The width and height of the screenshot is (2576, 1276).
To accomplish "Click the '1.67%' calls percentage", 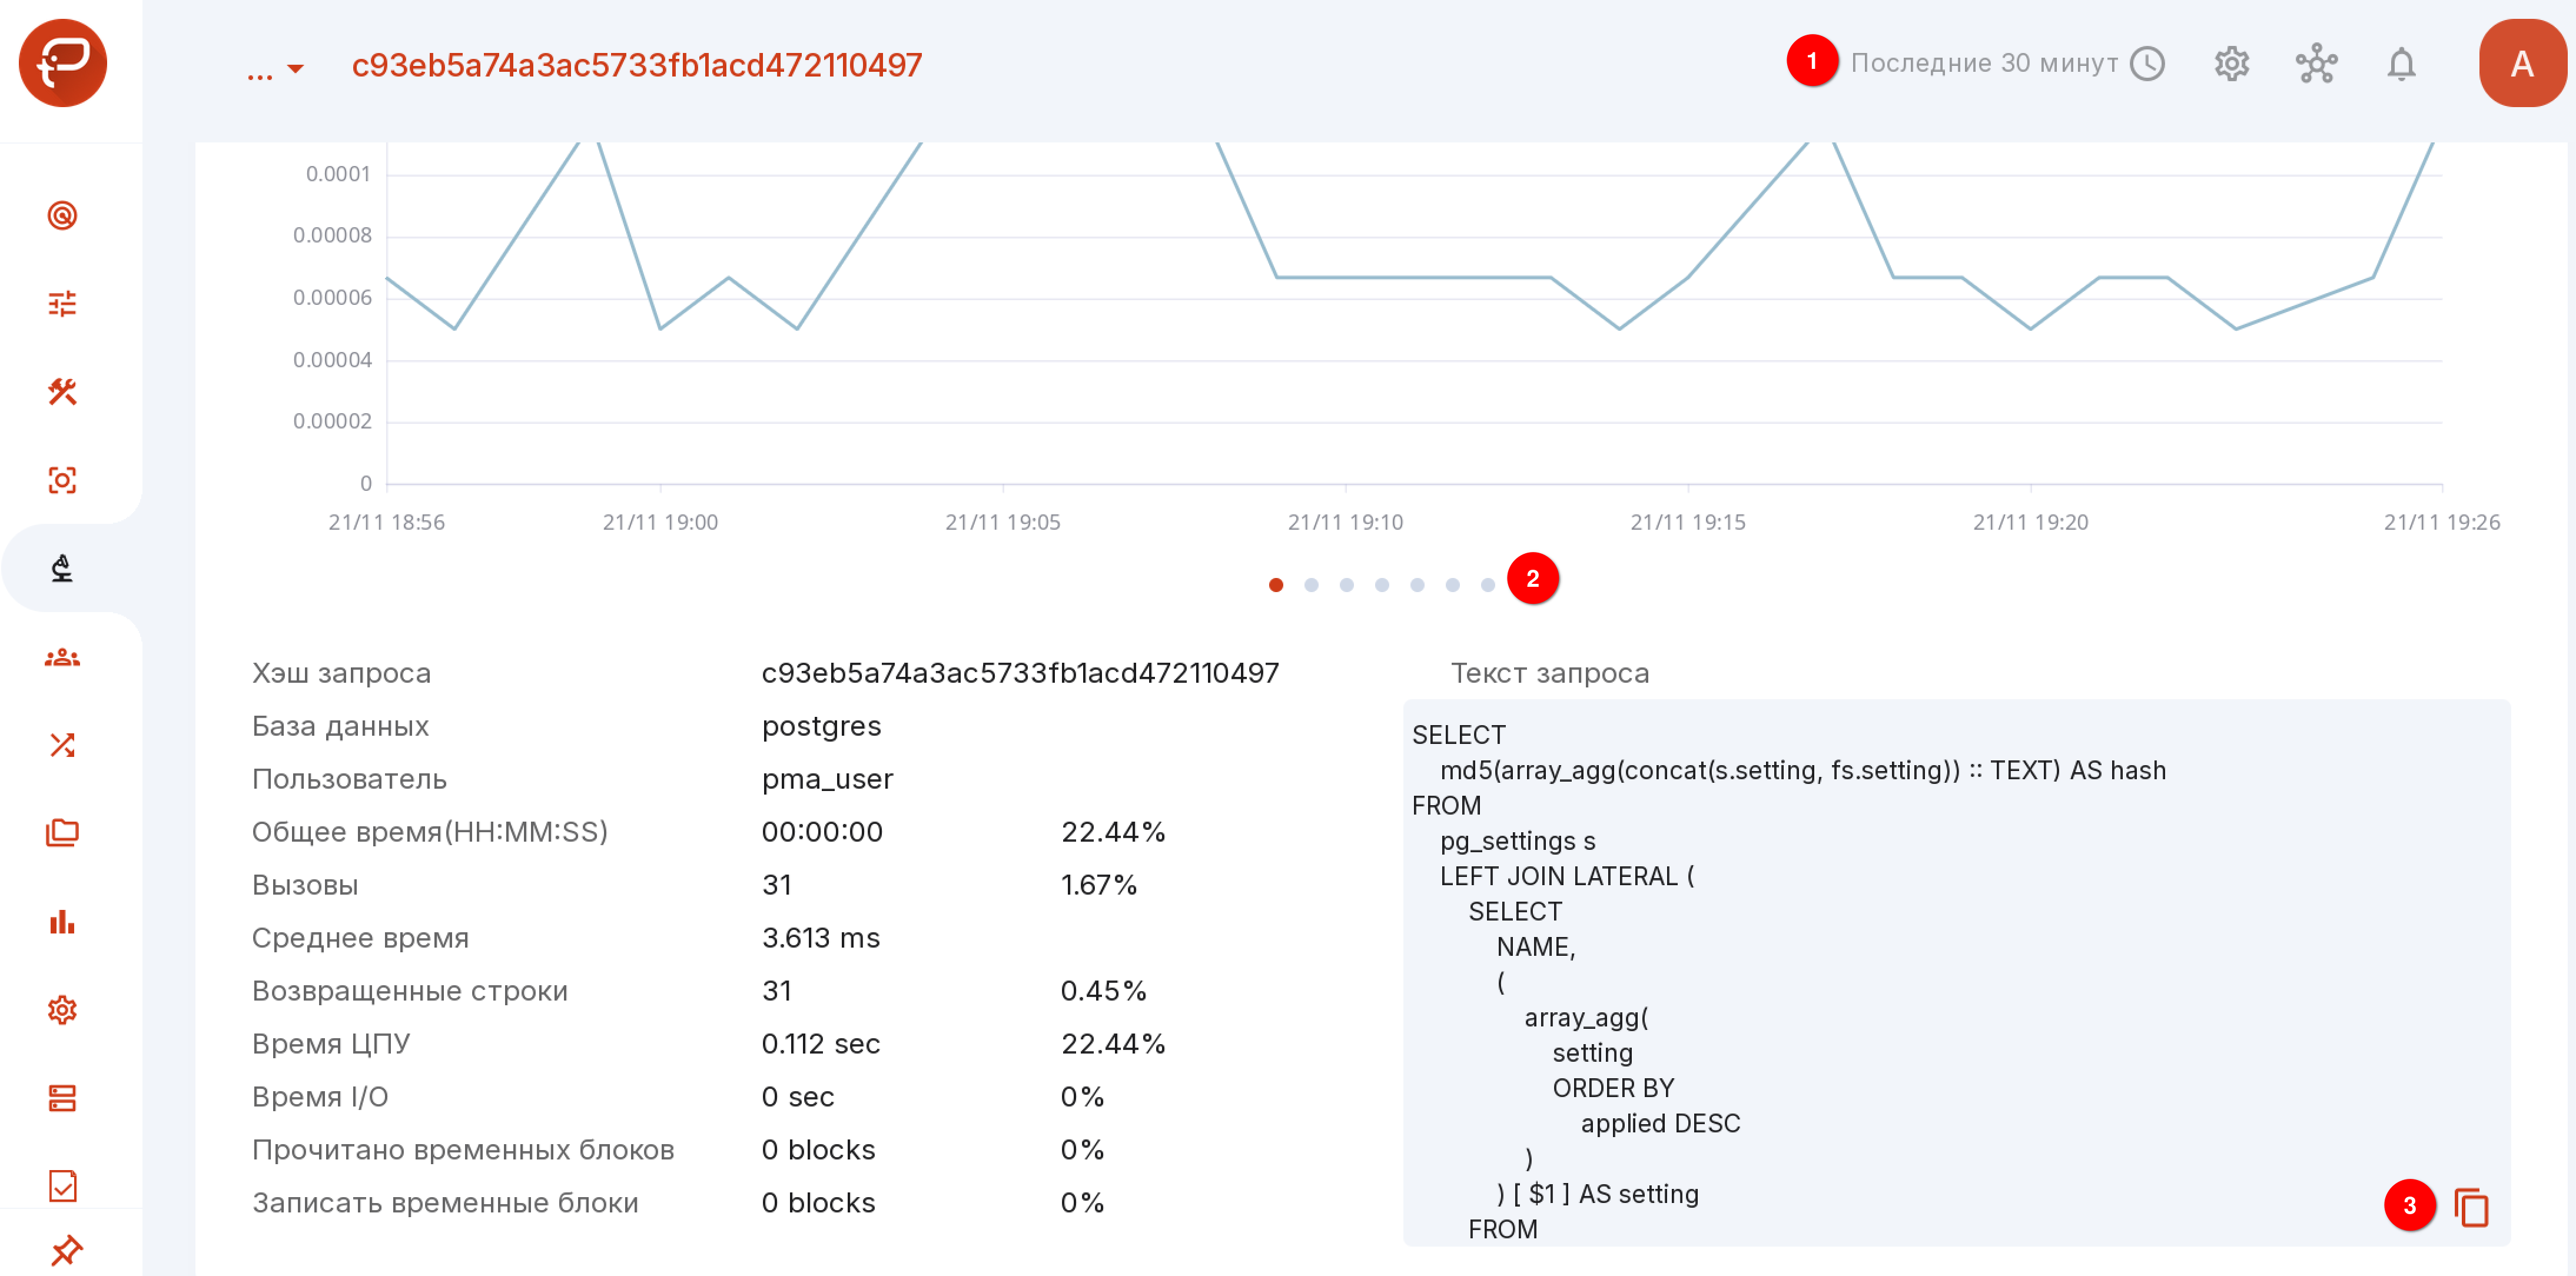I will (x=1098, y=885).
